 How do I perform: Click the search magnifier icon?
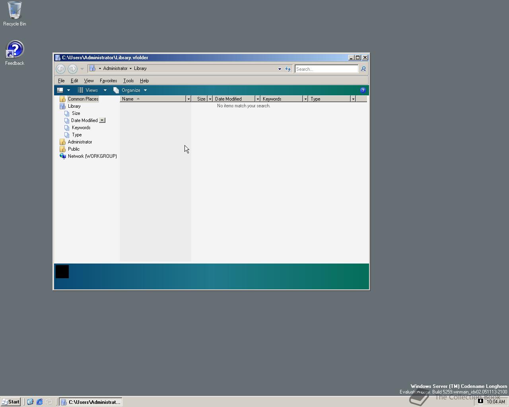click(363, 69)
